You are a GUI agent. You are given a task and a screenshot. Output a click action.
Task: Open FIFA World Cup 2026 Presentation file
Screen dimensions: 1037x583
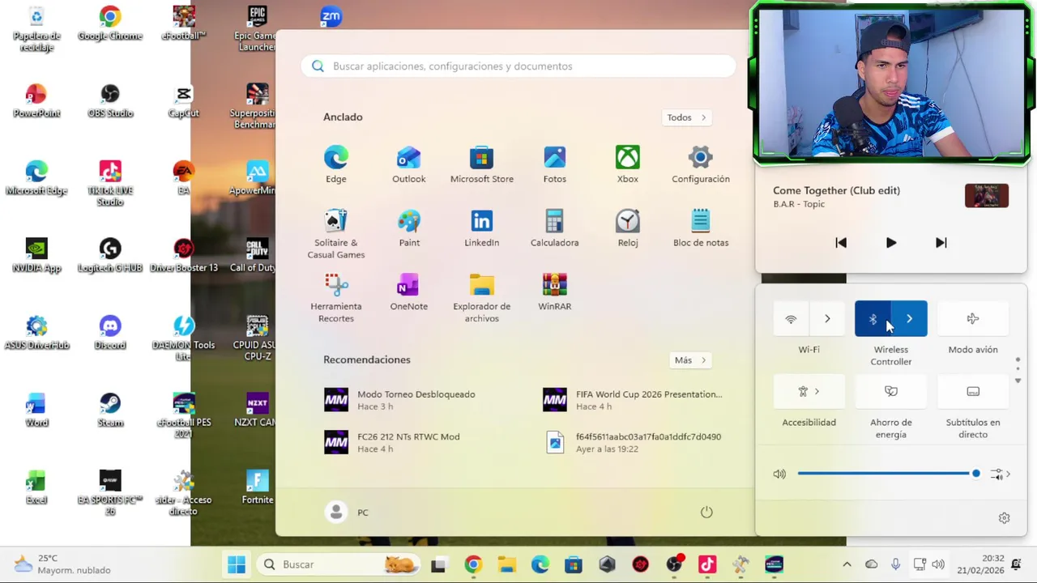pos(633,400)
